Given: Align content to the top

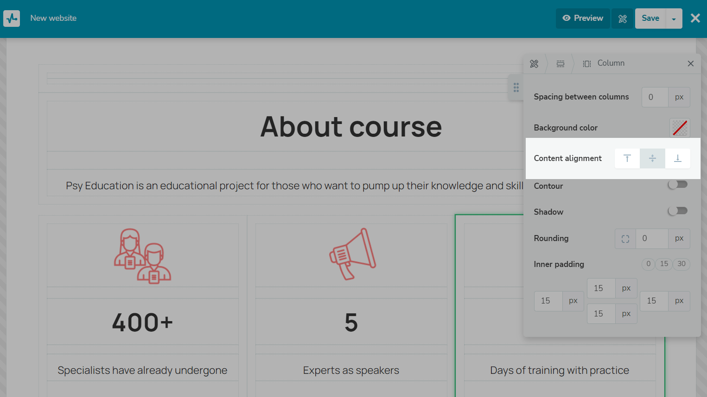Looking at the screenshot, I should (x=627, y=158).
